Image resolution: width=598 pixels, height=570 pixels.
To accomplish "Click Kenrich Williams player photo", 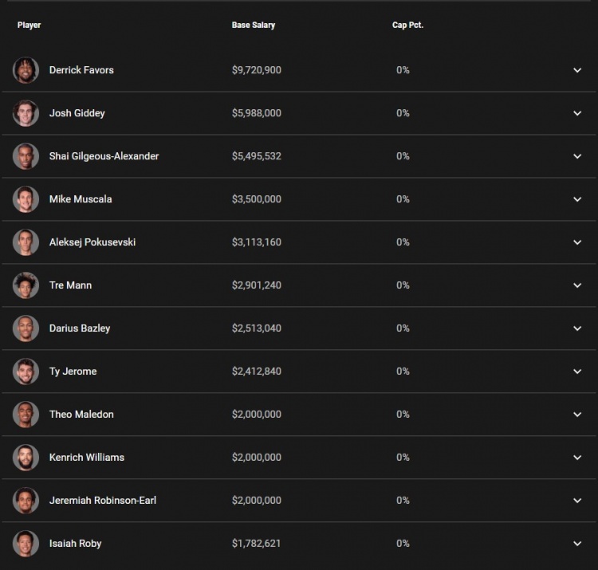I will click(x=26, y=458).
